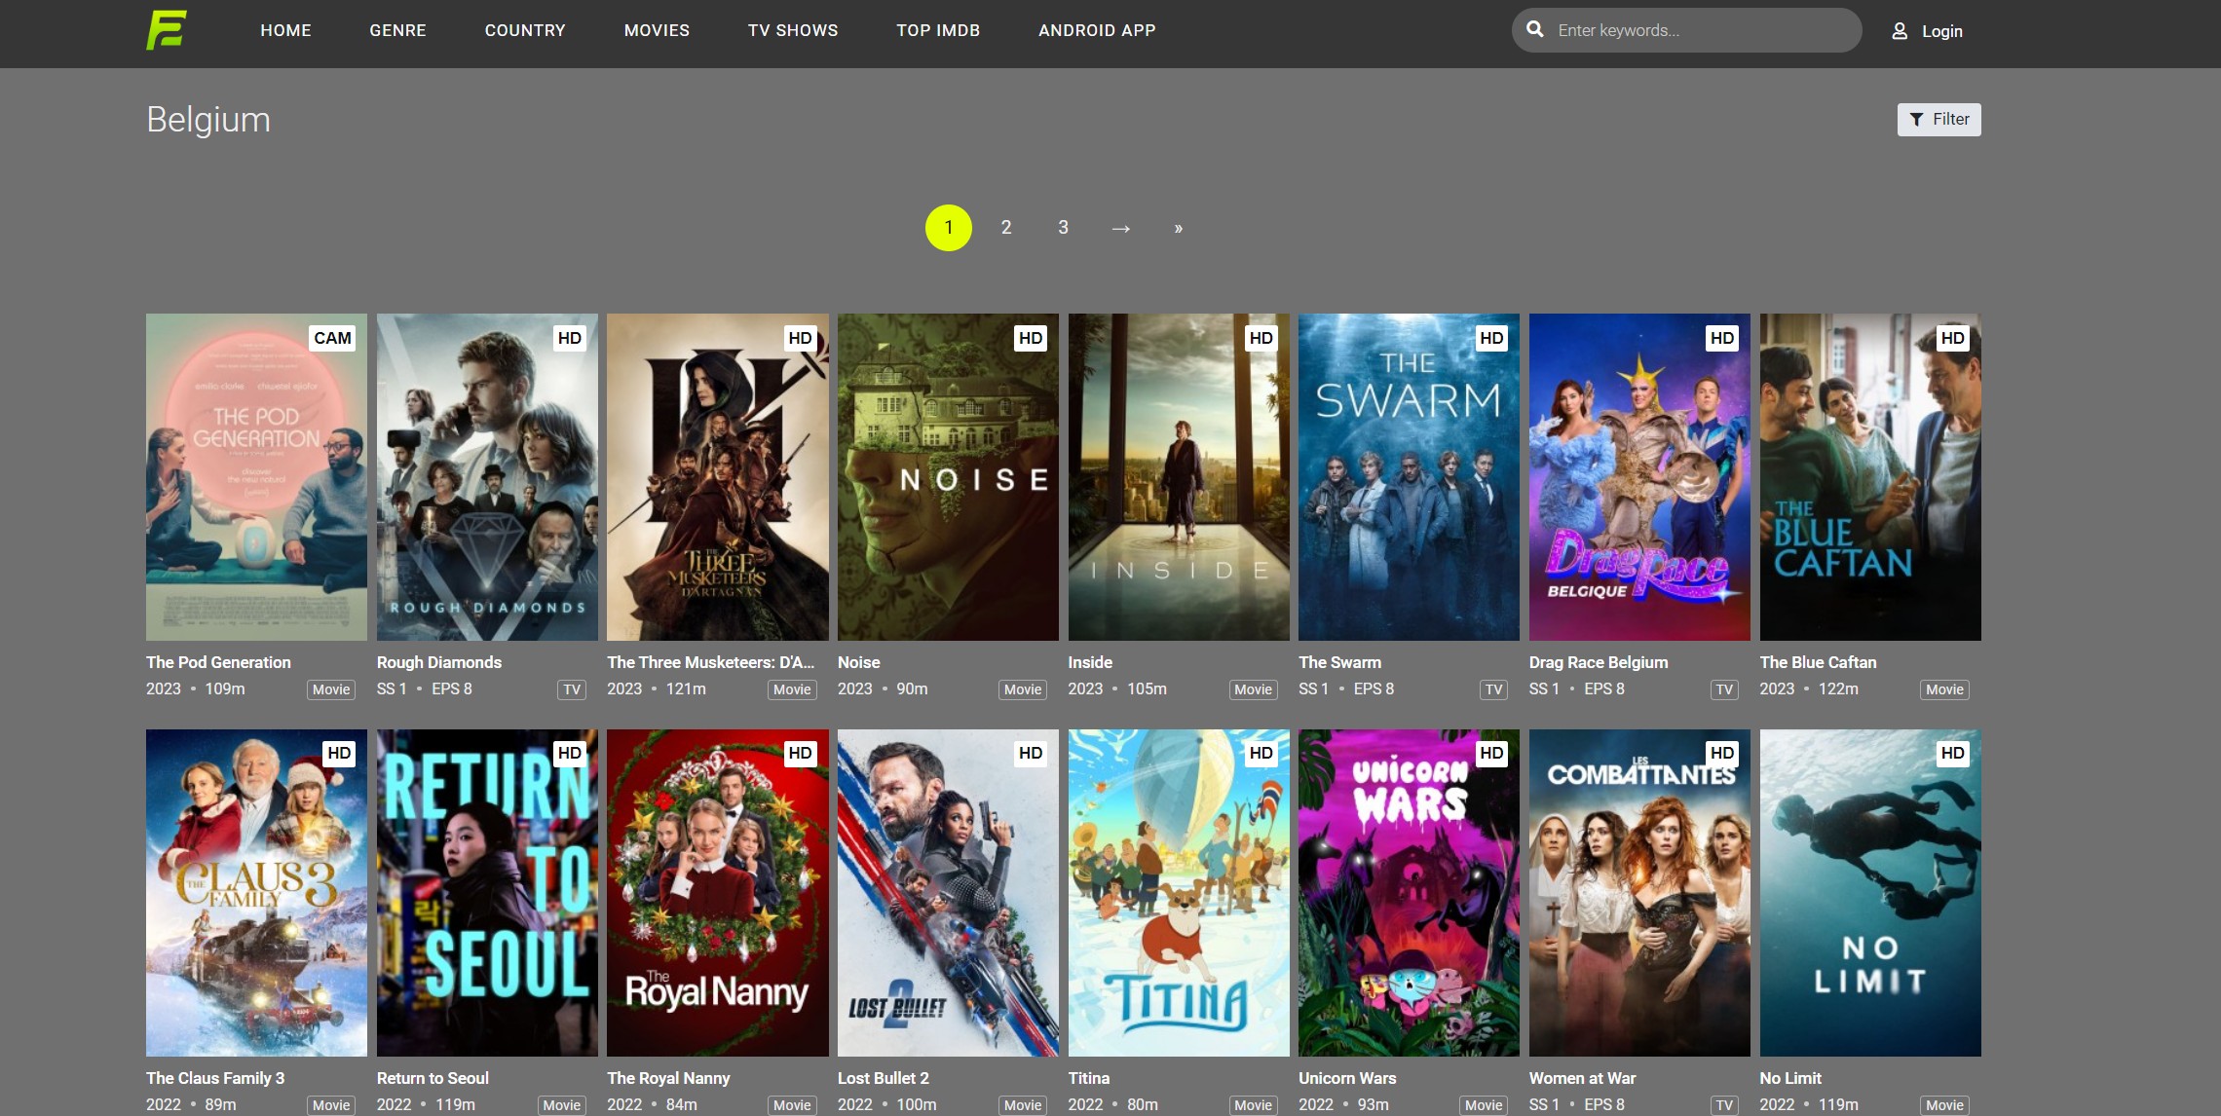
Task: Jump to last page with double chevron
Action: 1179,228
